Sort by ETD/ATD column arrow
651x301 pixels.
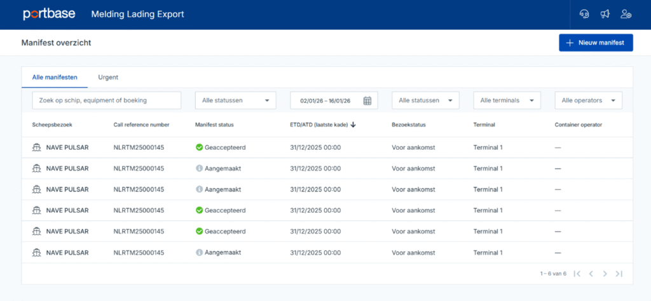point(353,124)
